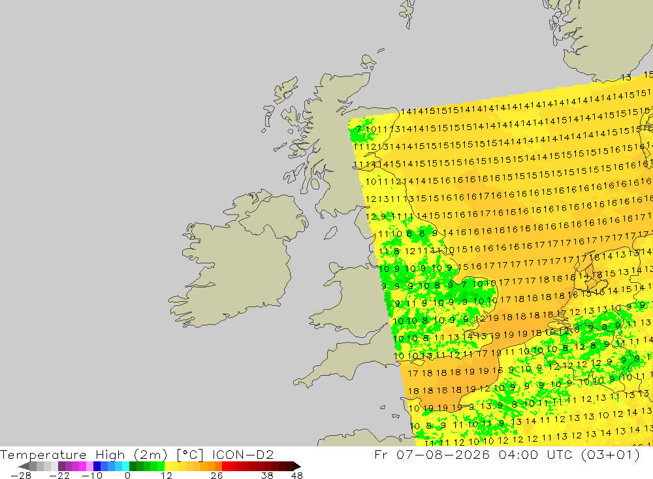Click the '-28' legend value
This screenshot has width=653, height=479.
coord(21,476)
